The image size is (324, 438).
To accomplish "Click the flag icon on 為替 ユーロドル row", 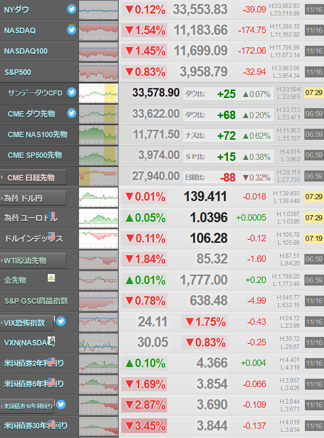I will point(51,215).
